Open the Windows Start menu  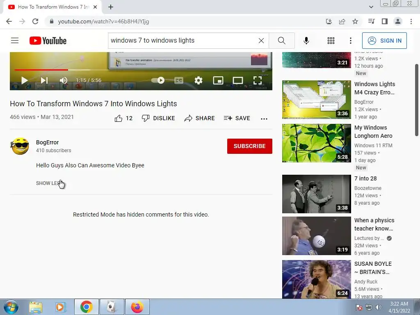point(11,307)
